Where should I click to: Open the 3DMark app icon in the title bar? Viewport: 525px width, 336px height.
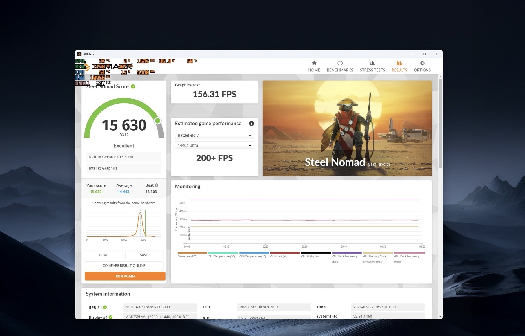pyautogui.click(x=79, y=54)
